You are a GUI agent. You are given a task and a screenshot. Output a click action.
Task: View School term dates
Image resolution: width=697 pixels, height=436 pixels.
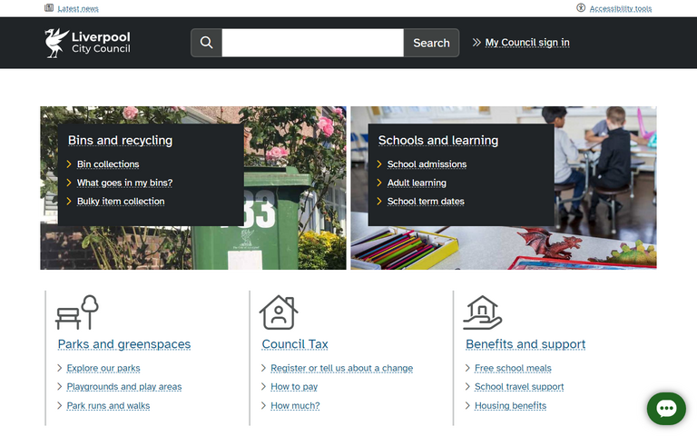coord(426,202)
